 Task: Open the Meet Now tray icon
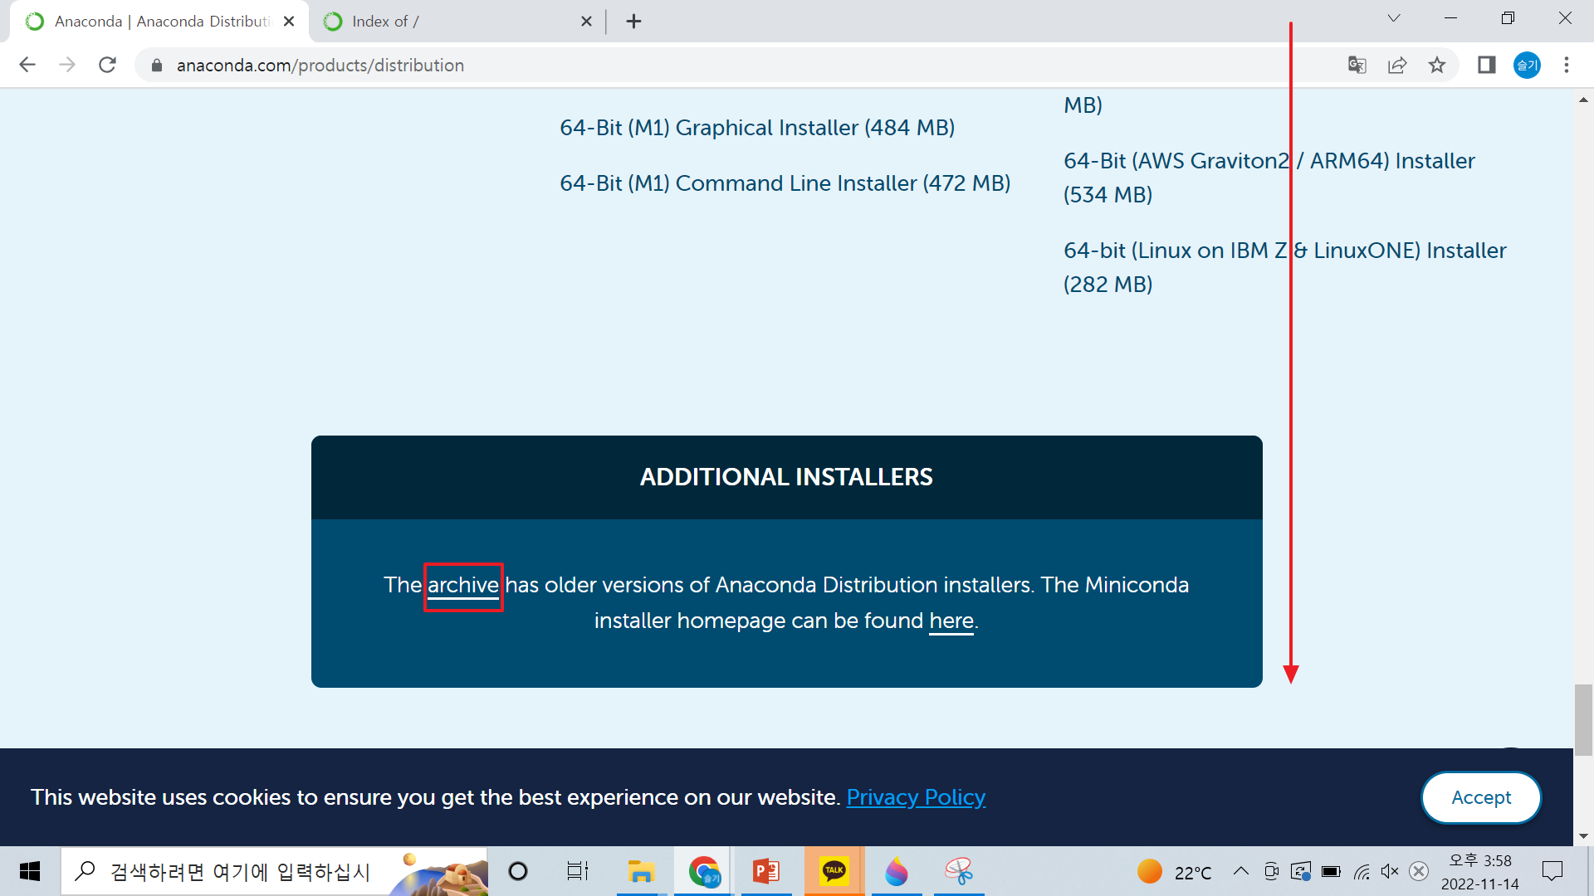pyautogui.click(x=1271, y=871)
